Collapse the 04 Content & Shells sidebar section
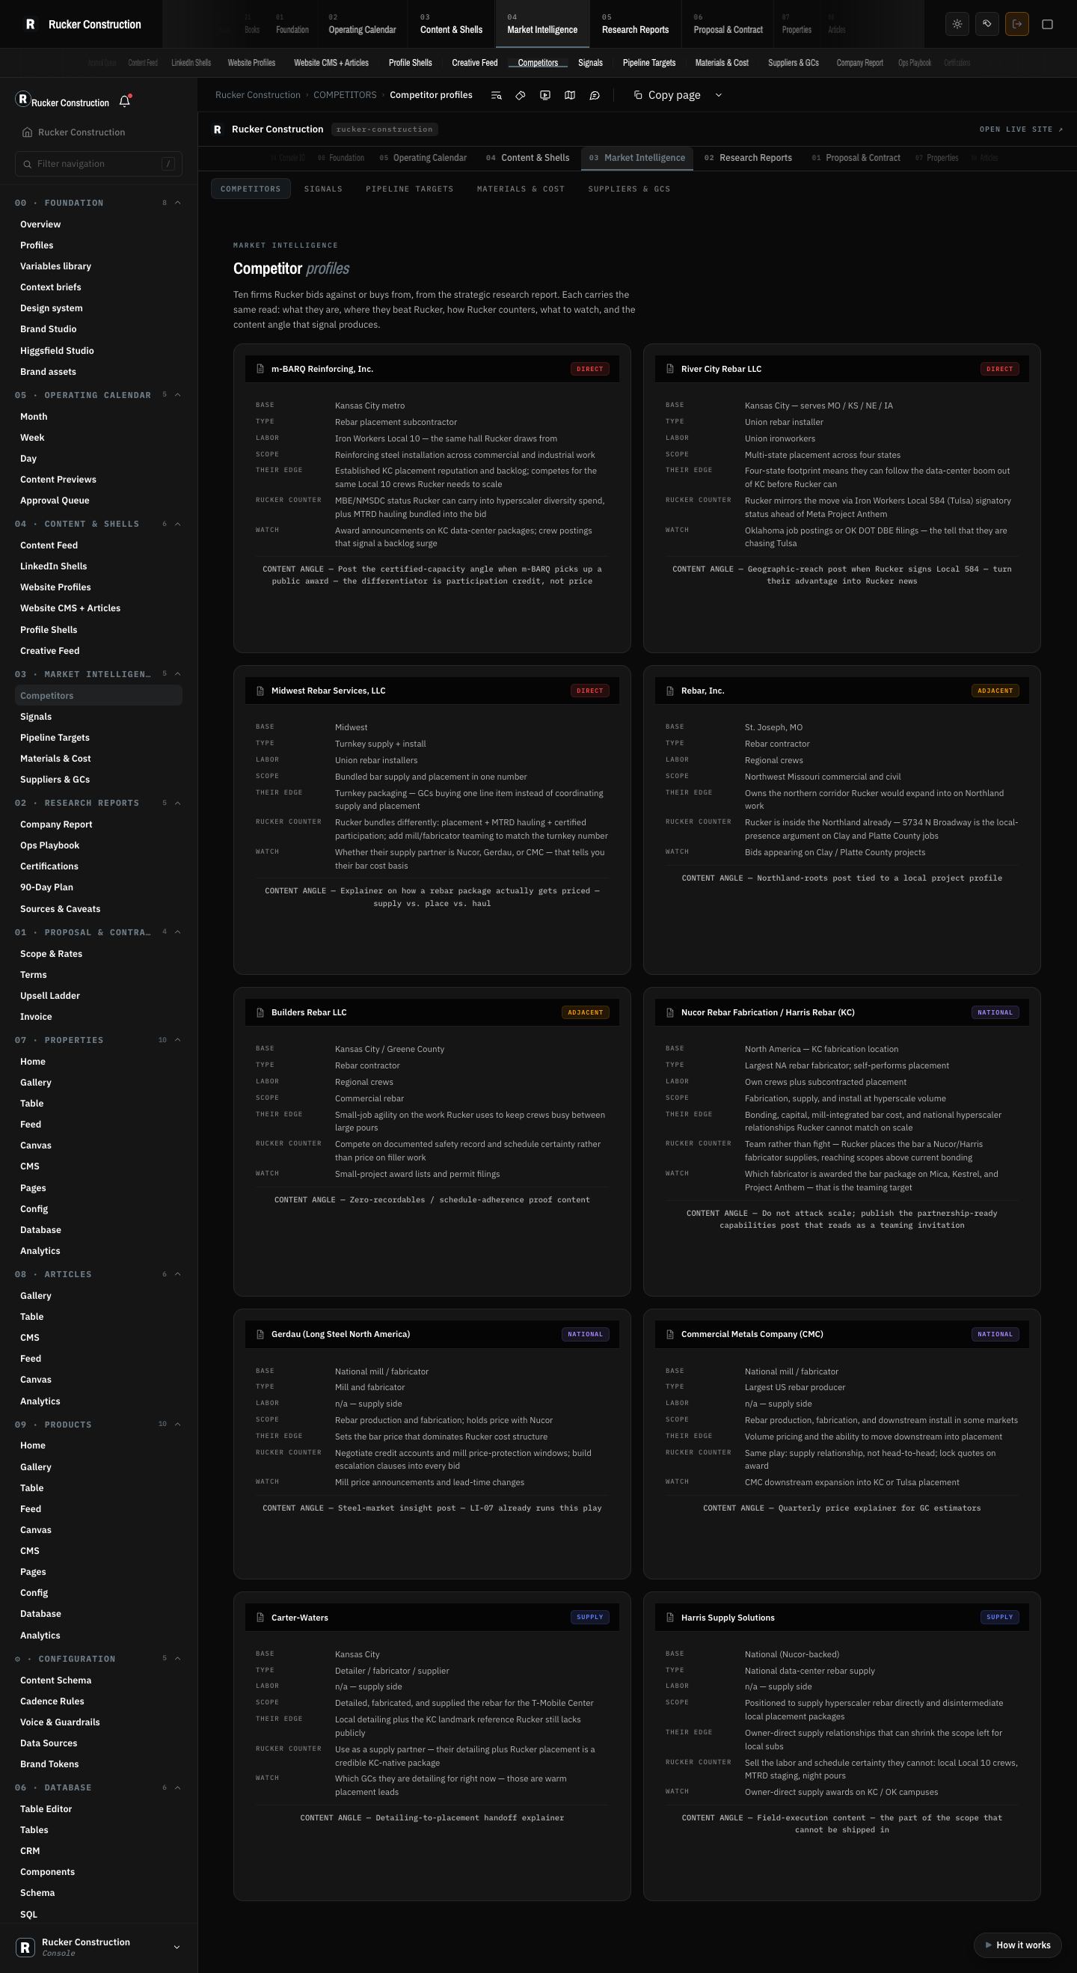This screenshot has width=1077, height=1973. pyautogui.click(x=177, y=524)
